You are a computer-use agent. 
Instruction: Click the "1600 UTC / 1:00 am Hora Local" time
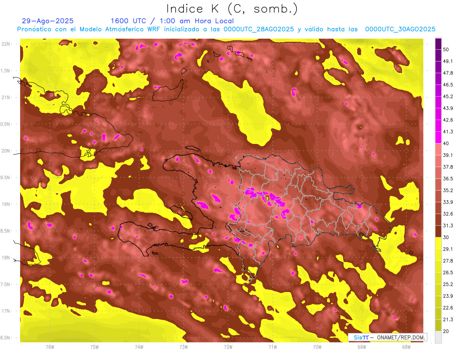pyautogui.click(x=172, y=21)
